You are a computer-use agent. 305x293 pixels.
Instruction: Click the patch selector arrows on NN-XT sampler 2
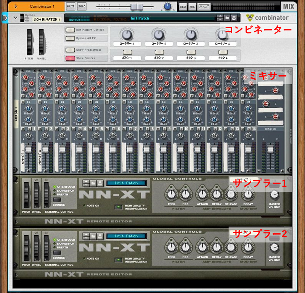point(86,236)
